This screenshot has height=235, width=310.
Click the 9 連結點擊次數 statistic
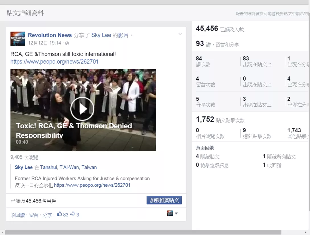(257, 133)
